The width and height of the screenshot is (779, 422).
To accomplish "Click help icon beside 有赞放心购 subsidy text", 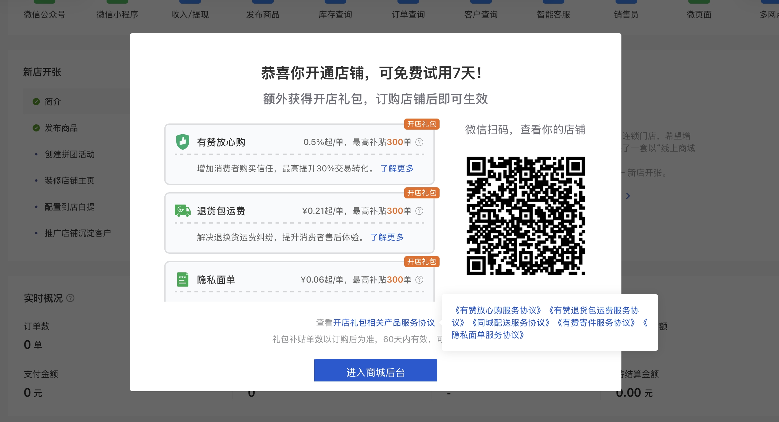I will pos(419,142).
